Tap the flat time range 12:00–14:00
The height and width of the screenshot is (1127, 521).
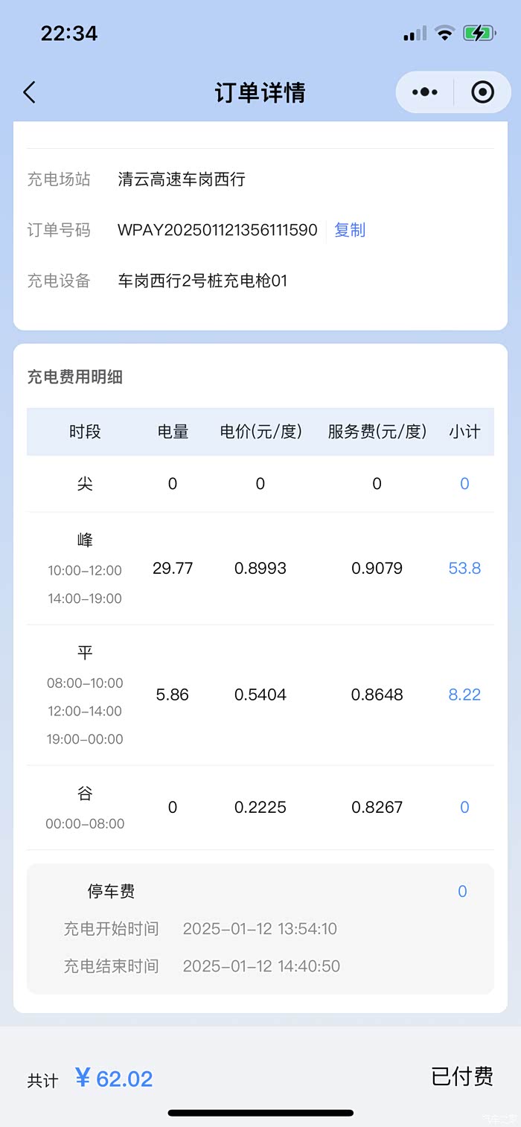click(x=85, y=711)
